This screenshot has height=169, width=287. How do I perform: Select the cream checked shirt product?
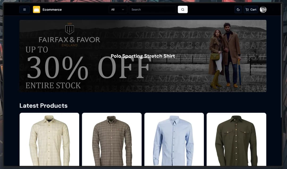coord(49,139)
